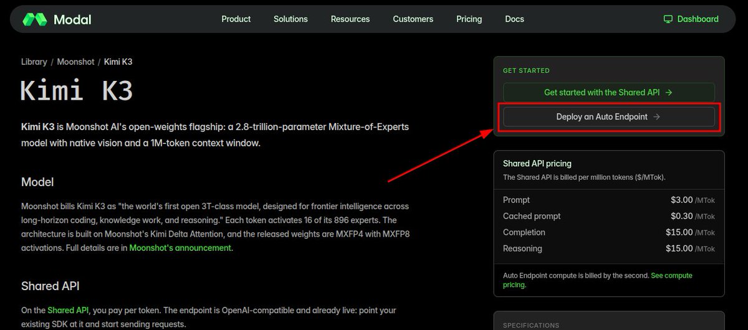Click the Reasoning row label

click(522, 248)
